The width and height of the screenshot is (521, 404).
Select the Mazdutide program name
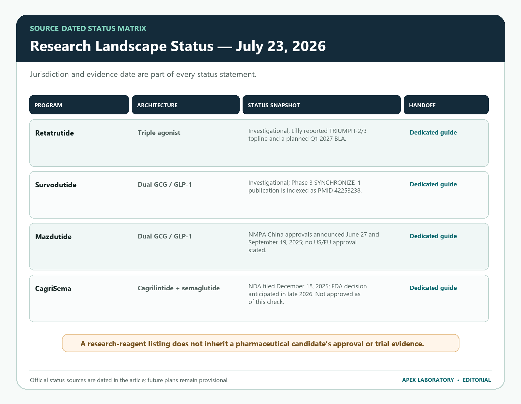point(53,237)
